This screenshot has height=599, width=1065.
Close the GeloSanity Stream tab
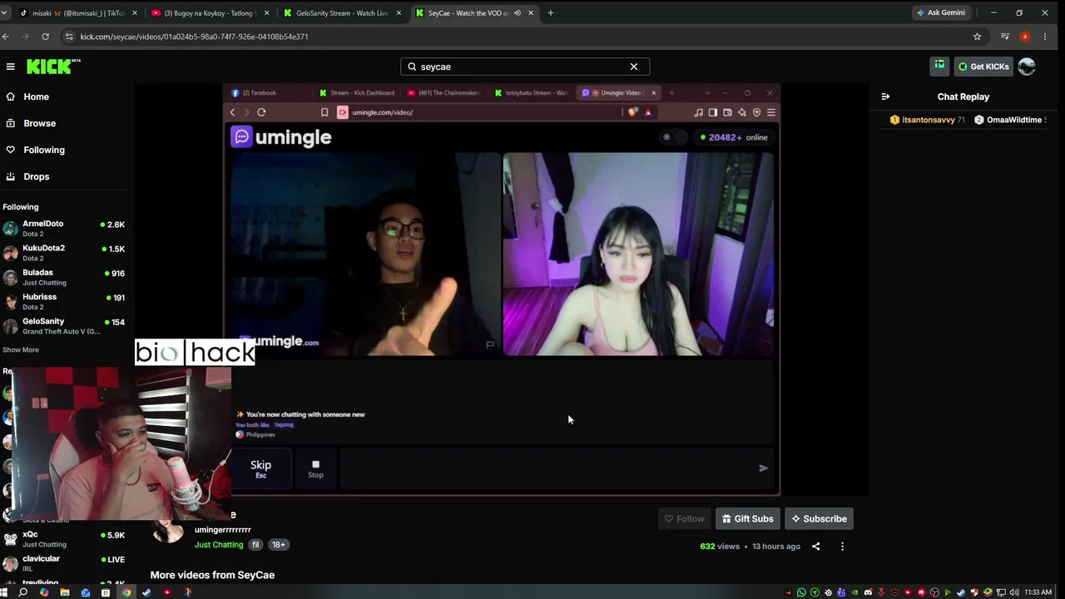point(399,13)
